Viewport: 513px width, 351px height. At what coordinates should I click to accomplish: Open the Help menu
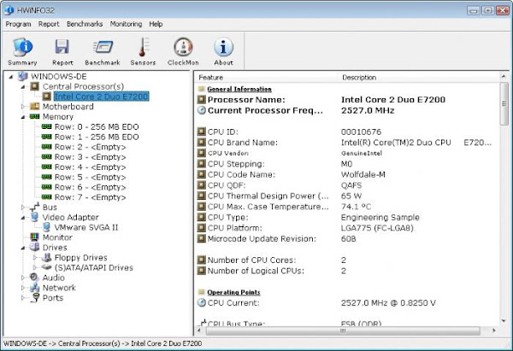pyautogui.click(x=156, y=24)
